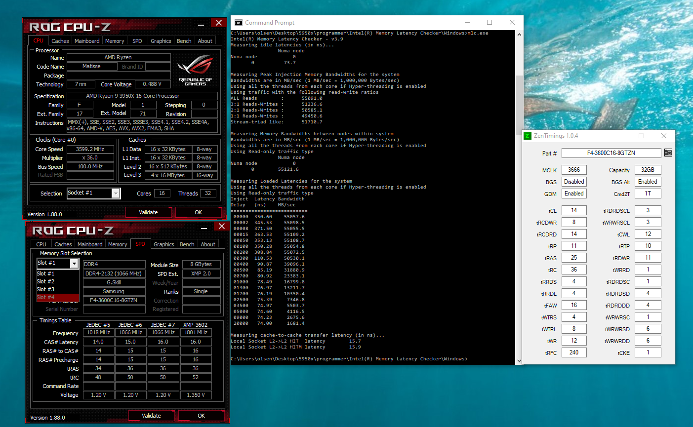Open Memory tab in bottom CPU-Z window
Screen dimensions: 693x427
click(x=118, y=244)
